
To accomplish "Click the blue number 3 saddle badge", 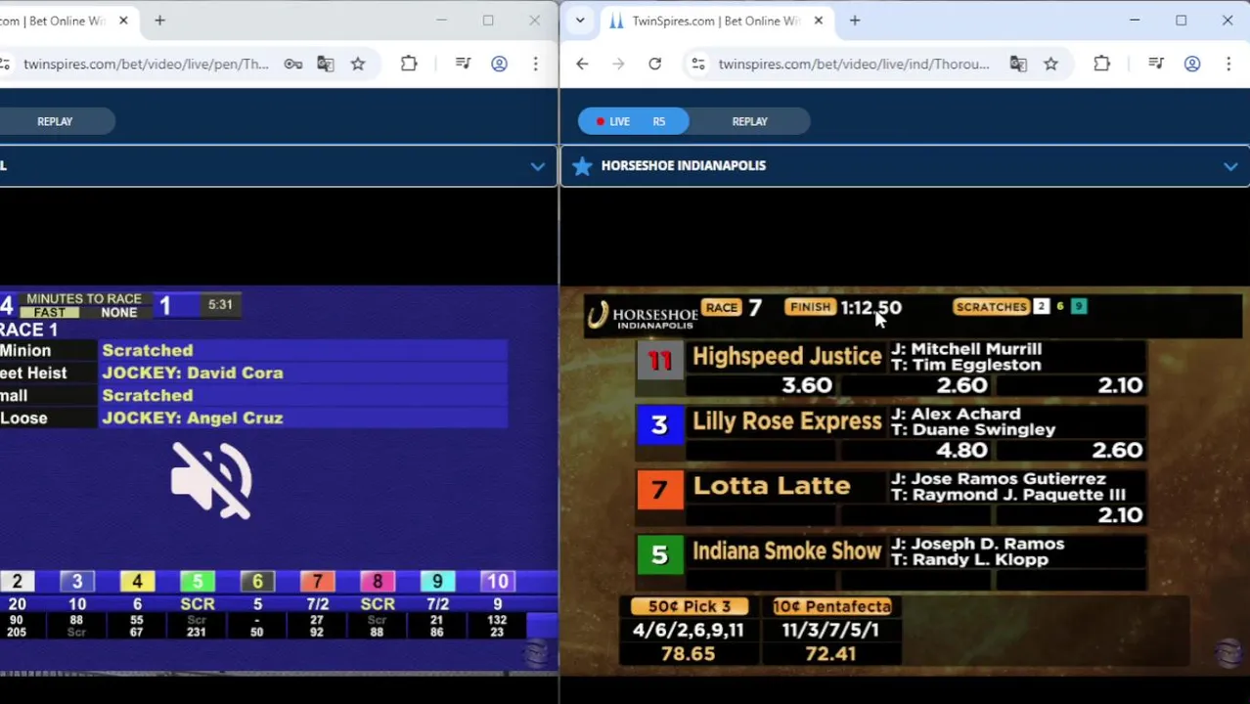I will [x=659, y=424].
